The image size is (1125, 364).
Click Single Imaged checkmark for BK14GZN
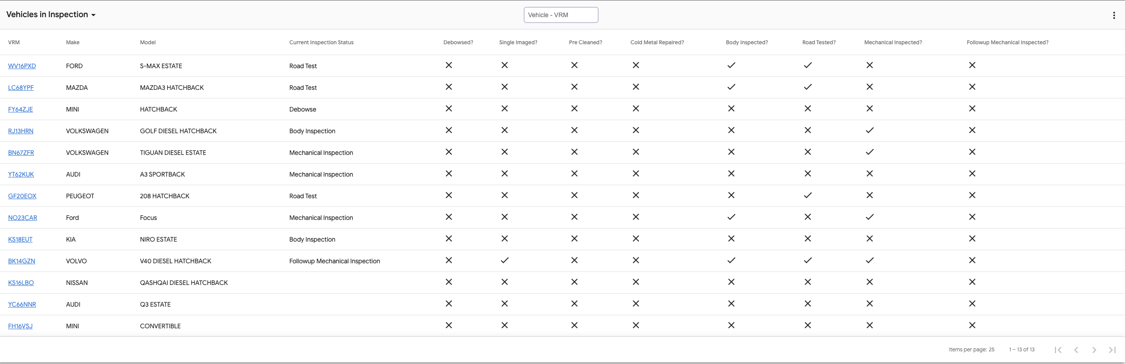tap(505, 261)
